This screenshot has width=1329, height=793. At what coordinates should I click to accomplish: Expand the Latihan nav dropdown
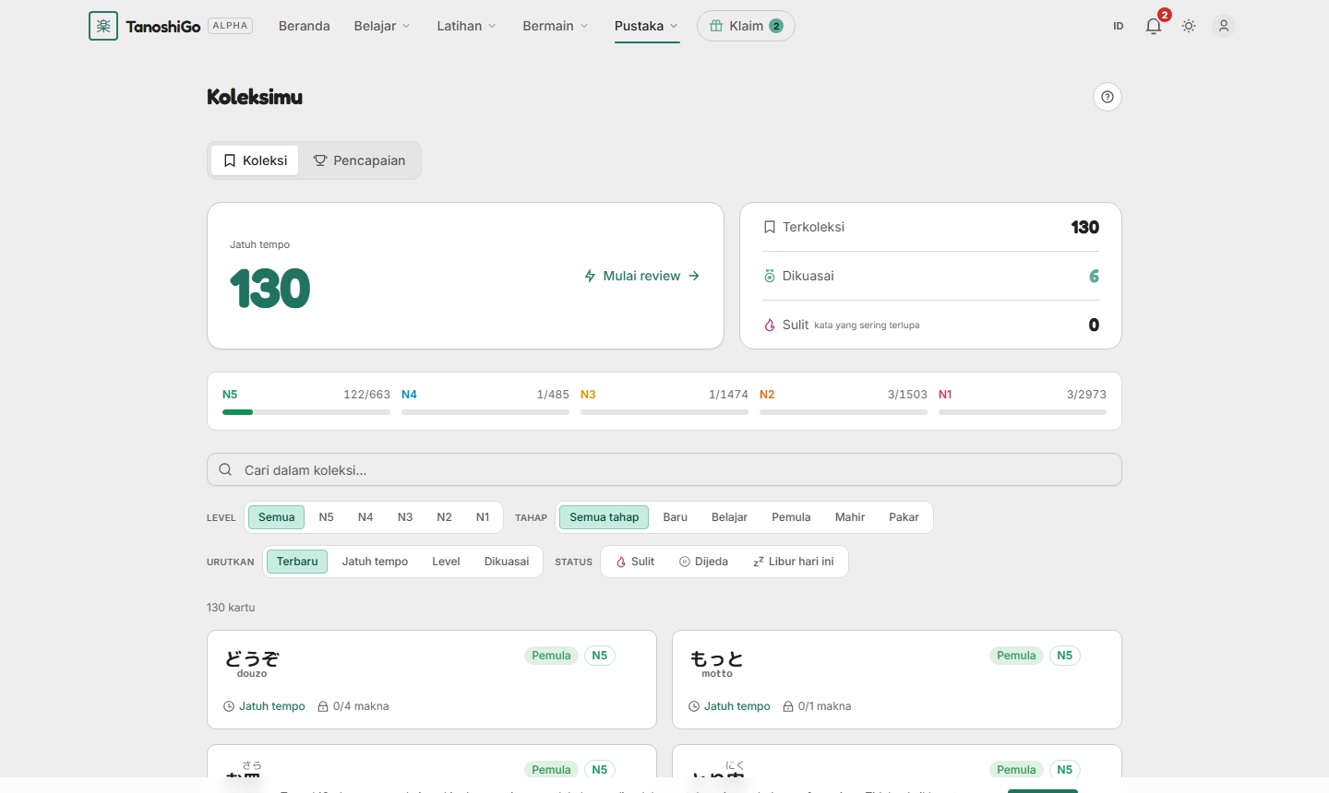tap(466, 26)
